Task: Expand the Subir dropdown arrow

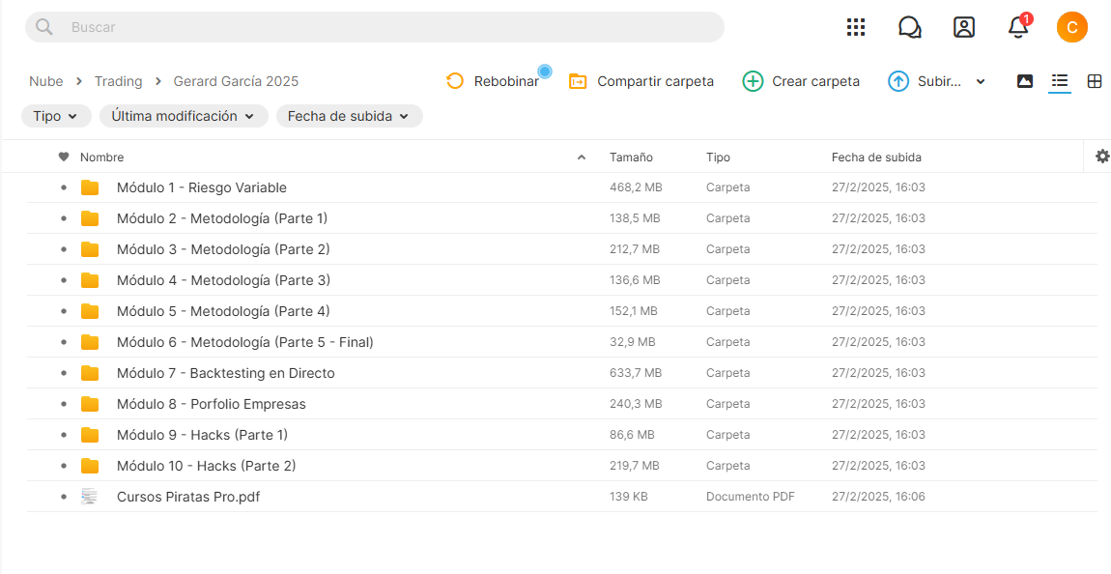Action: (x=981, y=81)
